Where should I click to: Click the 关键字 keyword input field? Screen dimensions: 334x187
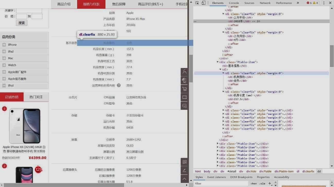pos(29,11)
